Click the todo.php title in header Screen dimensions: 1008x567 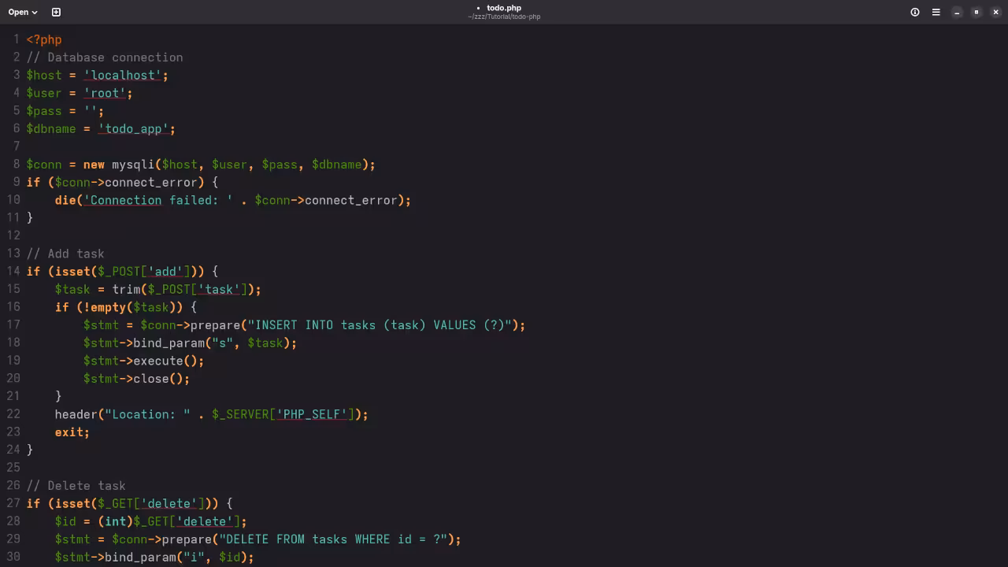coord(504,8)
